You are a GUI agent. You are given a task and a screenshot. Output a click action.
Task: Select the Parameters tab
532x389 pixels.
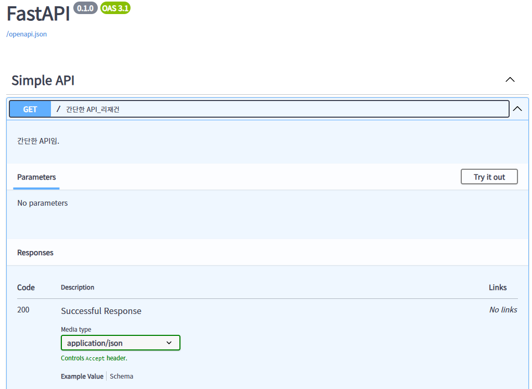(x=36, y=177)
